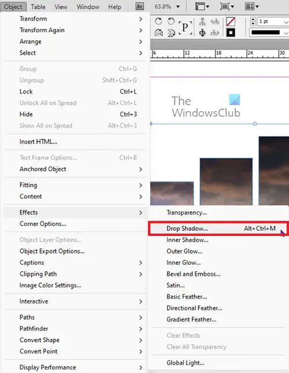
Task: Open the Window menu
Action: point(88,7)
